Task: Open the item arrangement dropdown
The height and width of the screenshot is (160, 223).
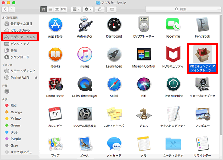Action: tap(76, 9)
